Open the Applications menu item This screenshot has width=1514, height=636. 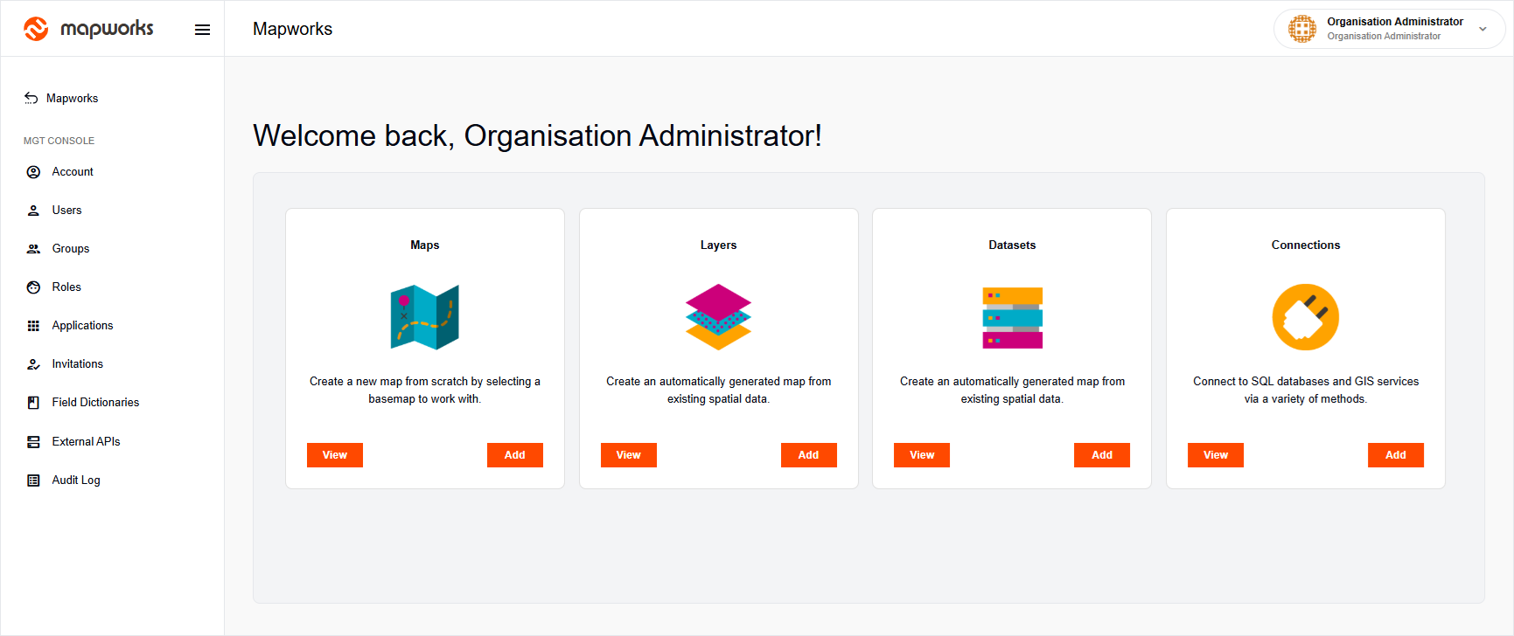(82, 326)
